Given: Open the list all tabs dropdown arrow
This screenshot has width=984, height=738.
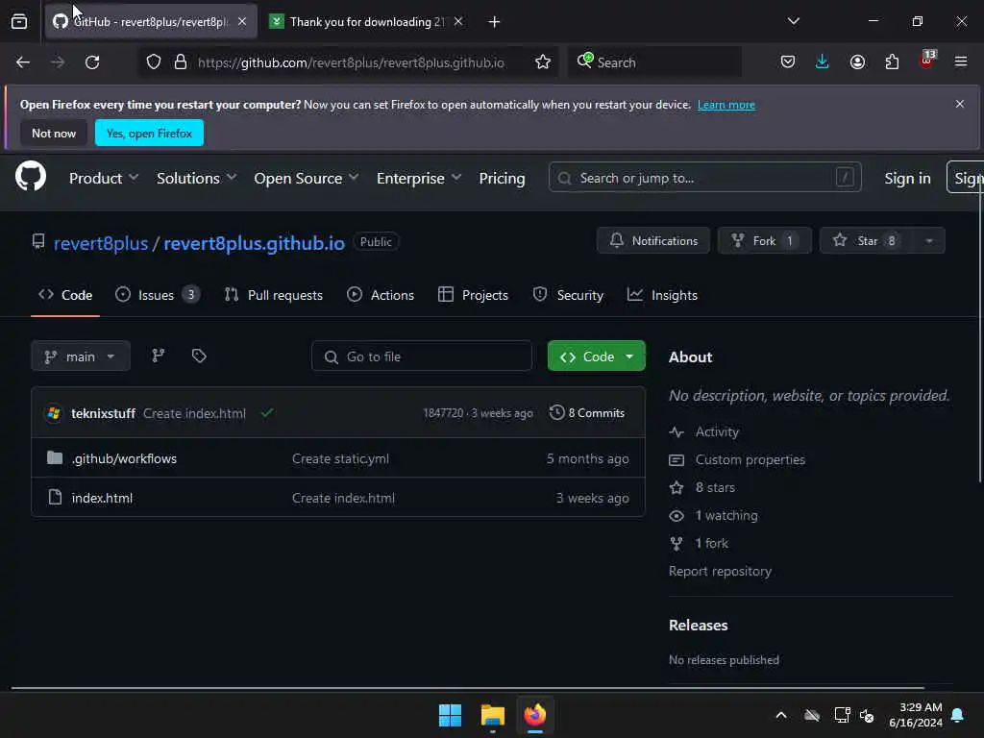Looking at the screenshot, I should [794, 21].
